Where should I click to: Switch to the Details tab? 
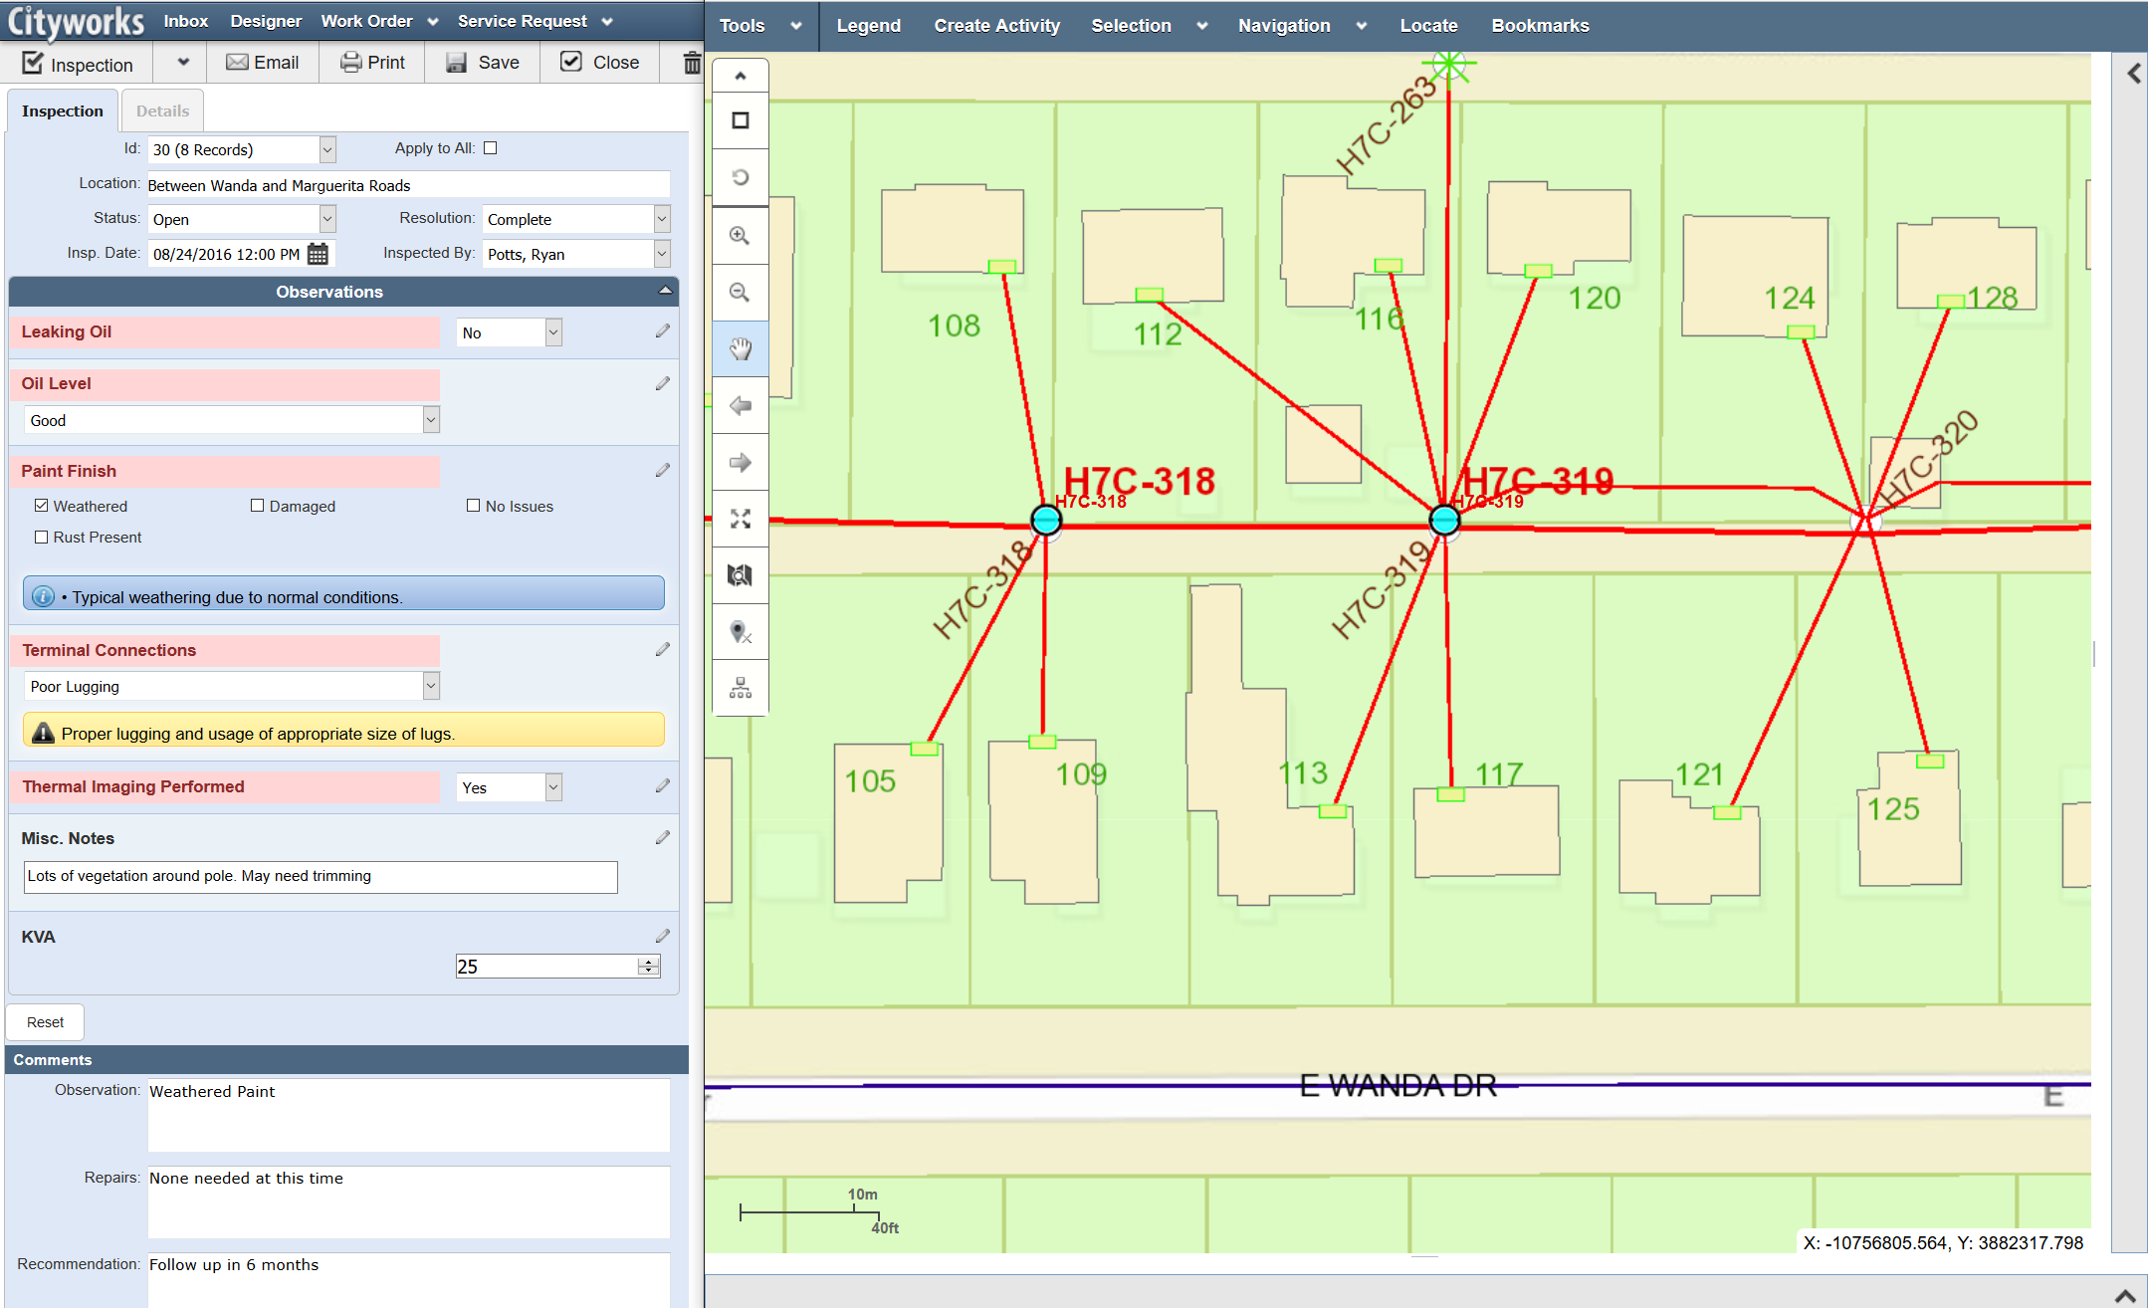click(x=162, y=110)
